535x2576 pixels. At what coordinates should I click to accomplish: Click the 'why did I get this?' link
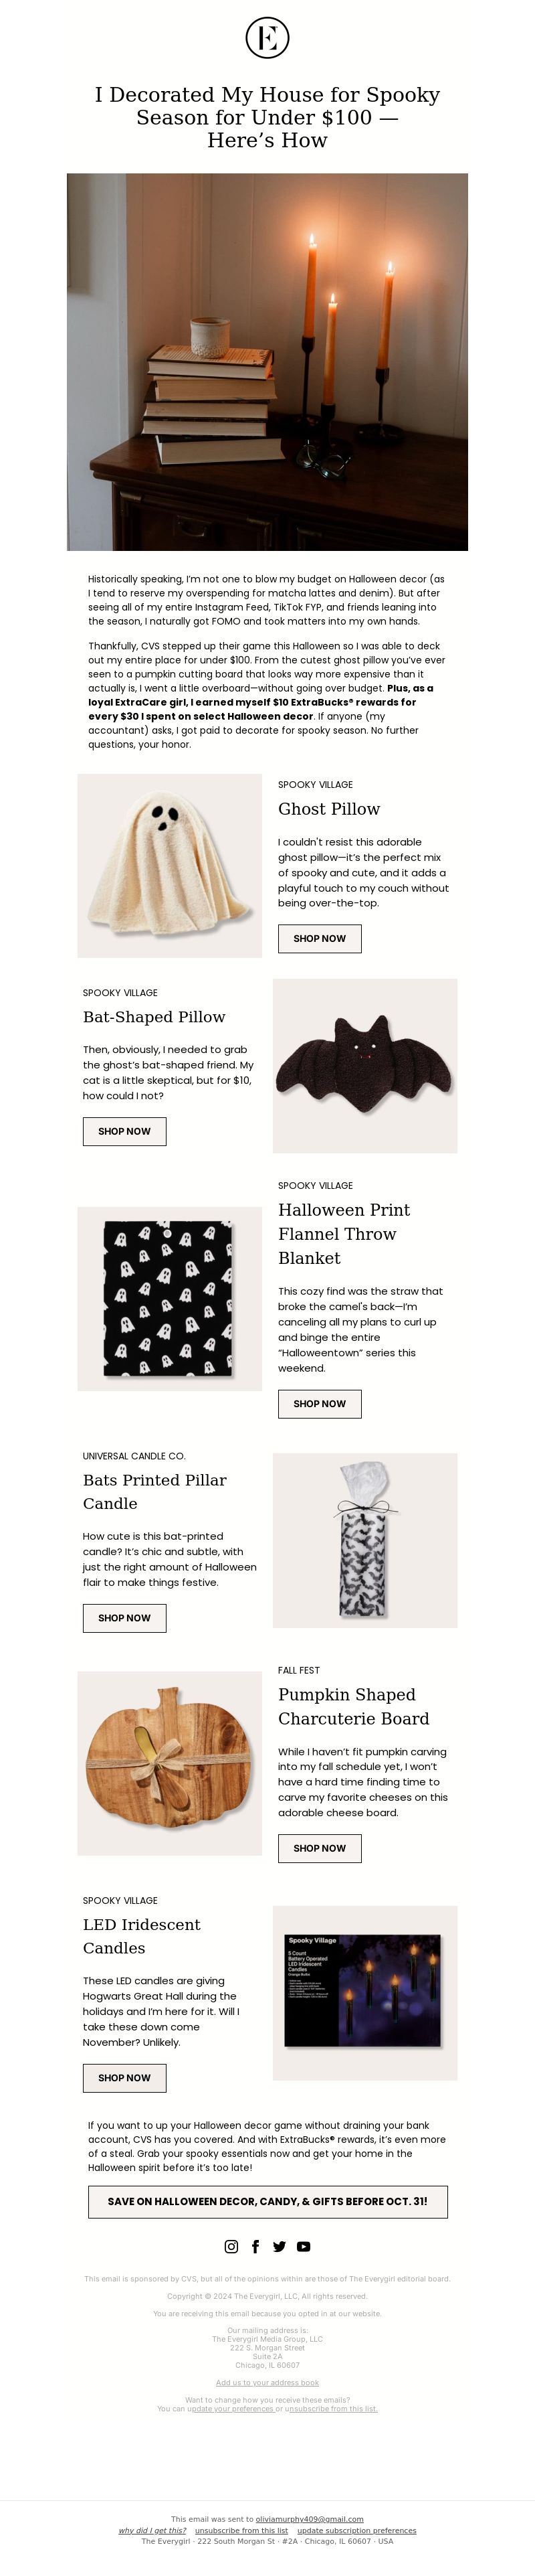pyautogui.click(x=152, y=2530)
